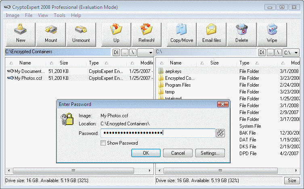Open virtual keyboard icon beside password field
The image size is (304, 189).
[220, 133]
